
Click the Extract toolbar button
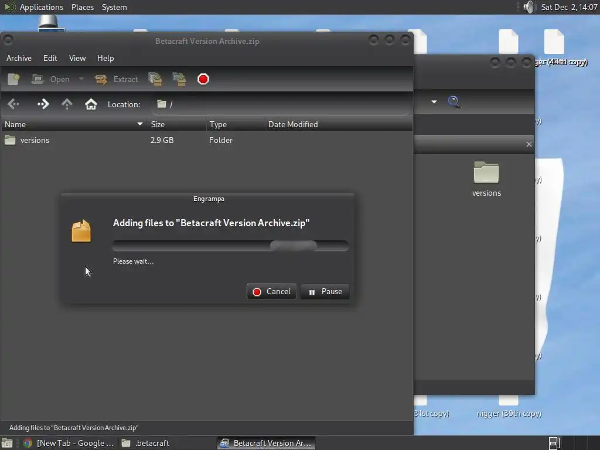pyautogui.click(x=117, y=79)
